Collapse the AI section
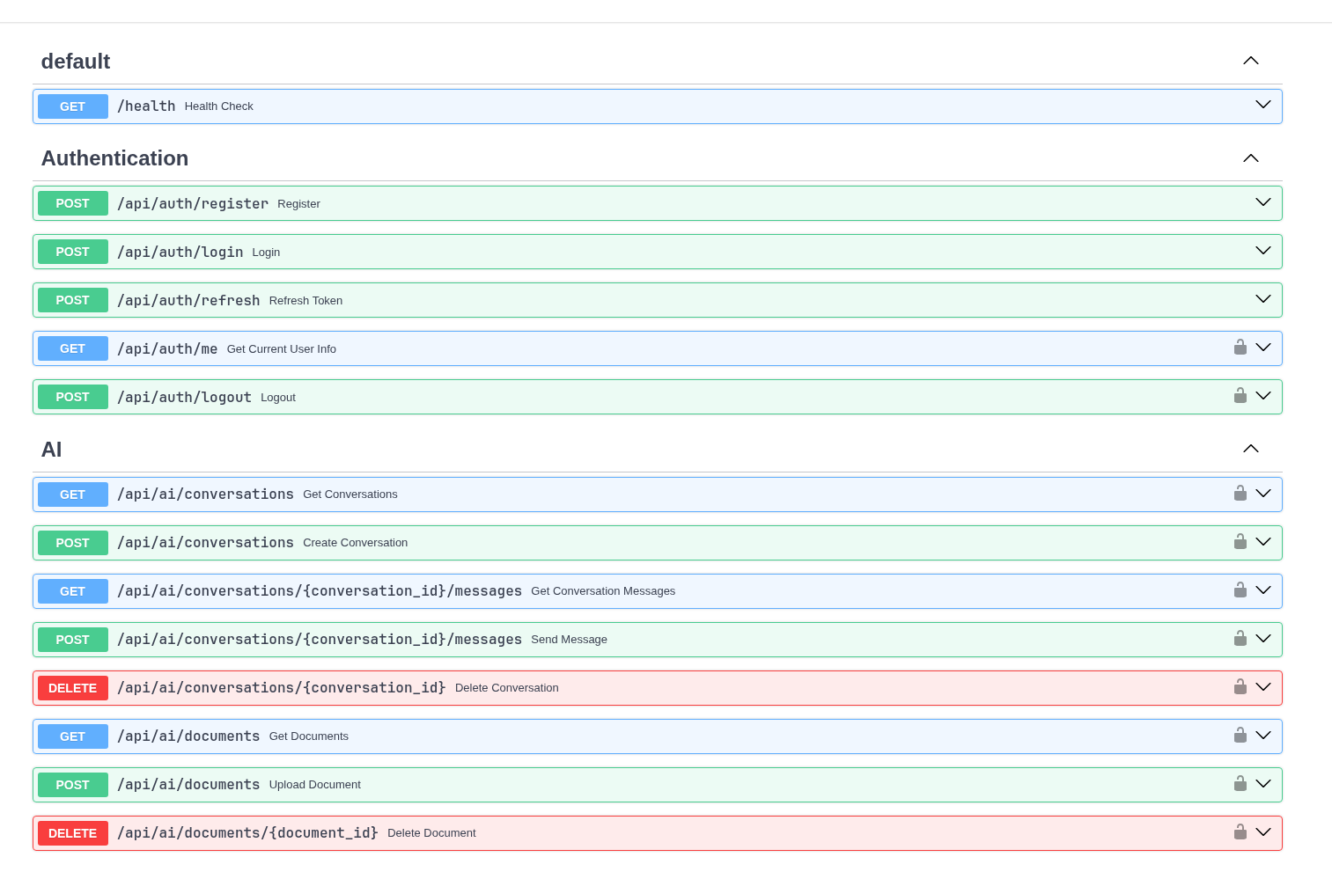Viewport: 1332px width, 879px height. point(1250,449)
